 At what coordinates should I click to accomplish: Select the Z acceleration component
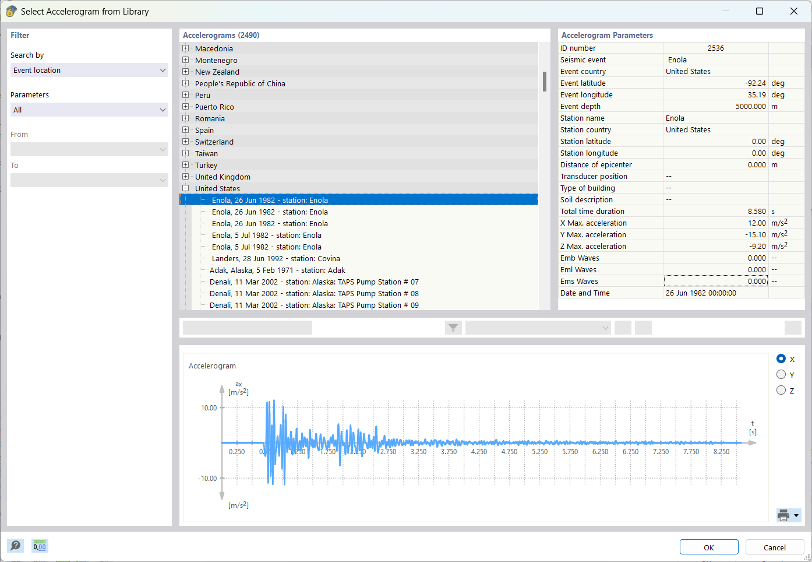(x=781, y=389)
